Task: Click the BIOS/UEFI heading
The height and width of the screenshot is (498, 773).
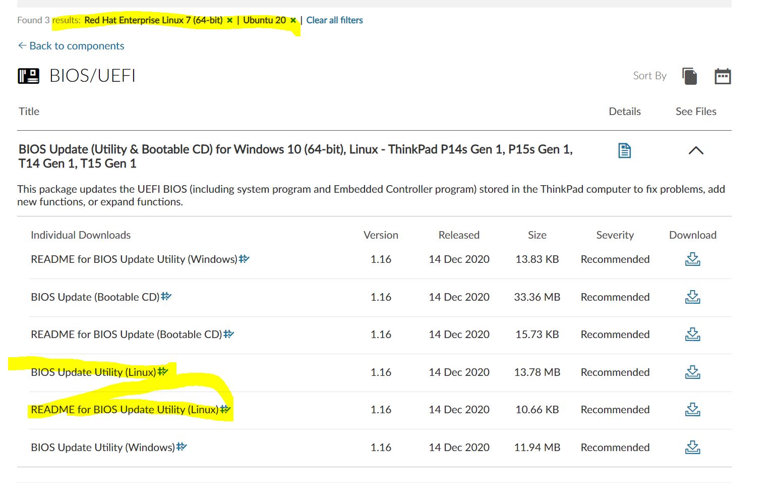Action: click(x=92, y=76)
